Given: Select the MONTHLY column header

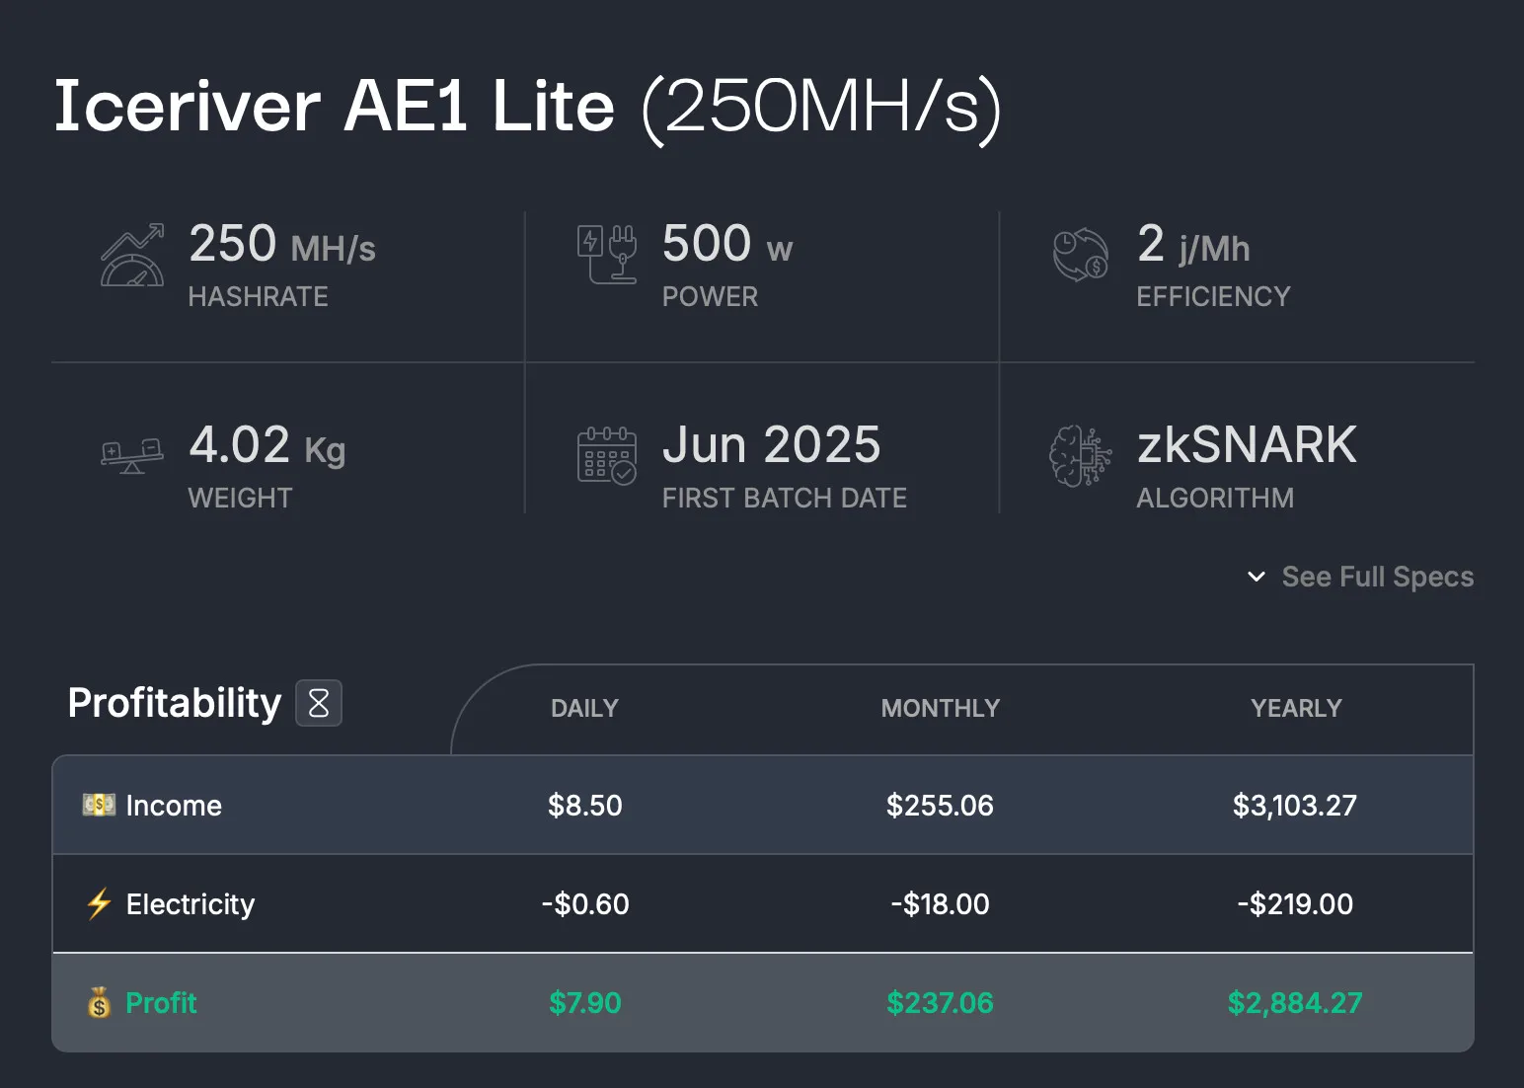Looking at the screenshot, I should [940, 708].
